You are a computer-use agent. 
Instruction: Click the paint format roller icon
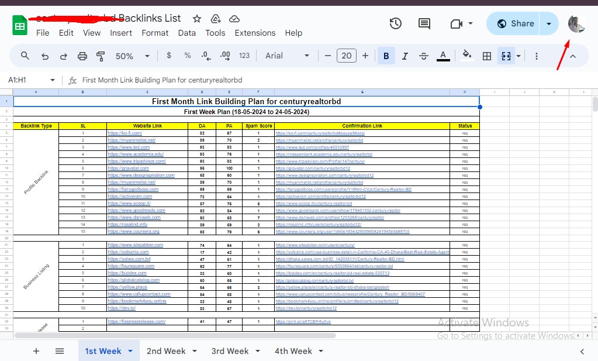pyautogui.click(x=101, y=56)
